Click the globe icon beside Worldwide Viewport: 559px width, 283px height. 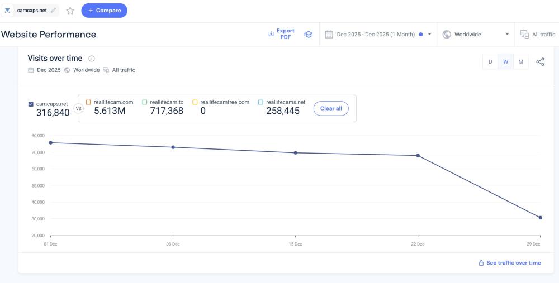tap(447, 35)
